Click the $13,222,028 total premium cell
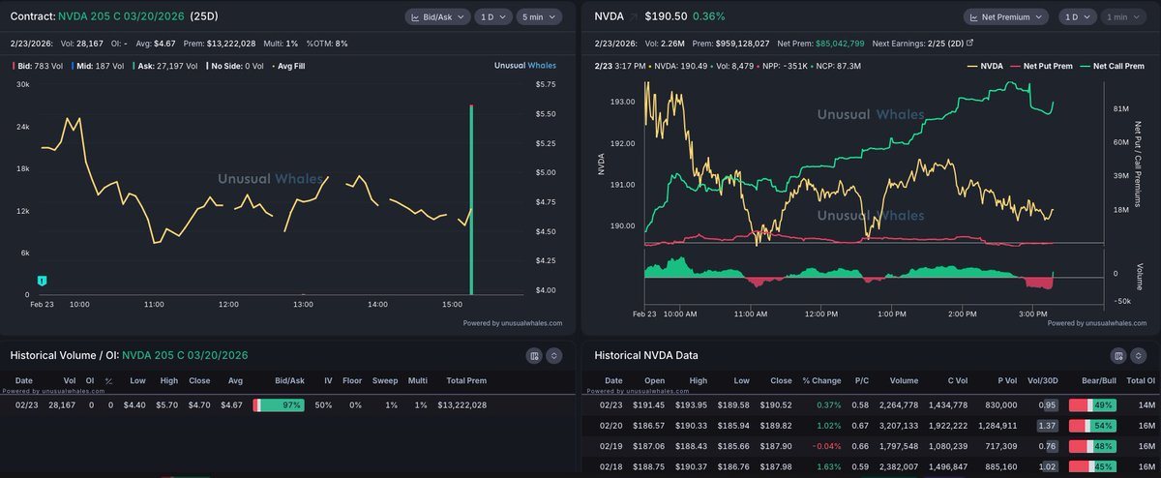Image resolution: width=1161 pixels, height=478 pixels. [461, 405]
